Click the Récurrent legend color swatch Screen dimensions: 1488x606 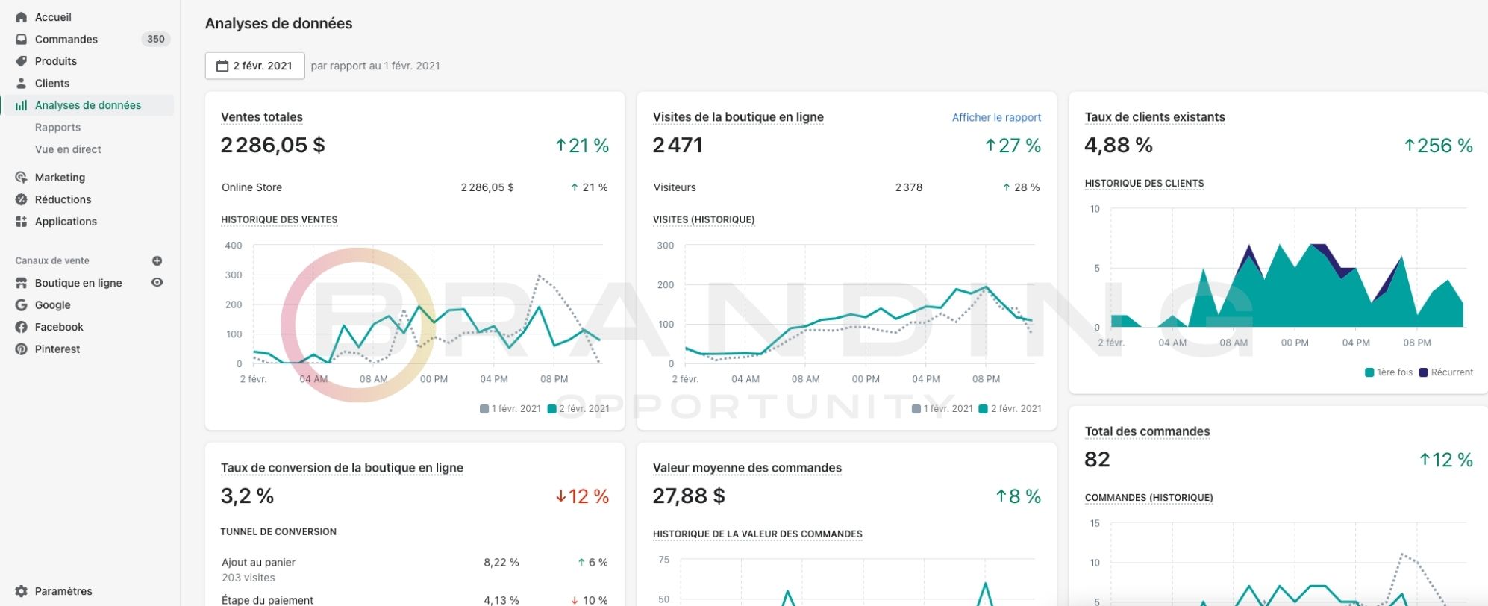(1423, 372)
